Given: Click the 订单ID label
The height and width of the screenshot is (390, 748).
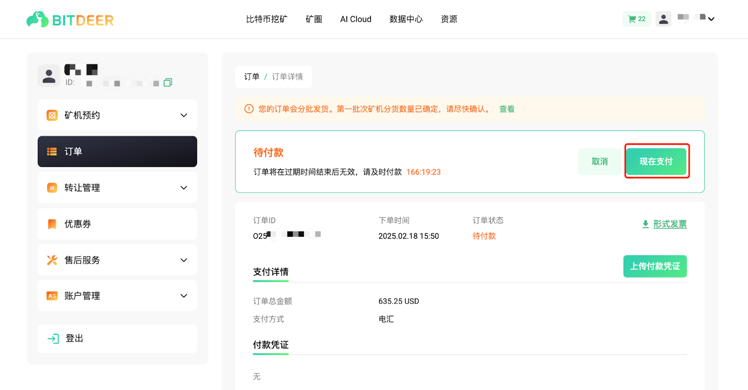Looking at the screenshot, I should point(264,220).
